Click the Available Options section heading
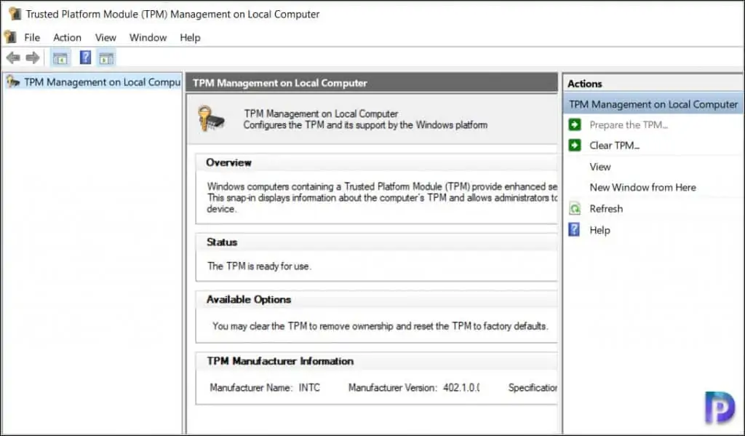 tap(249, 300)
